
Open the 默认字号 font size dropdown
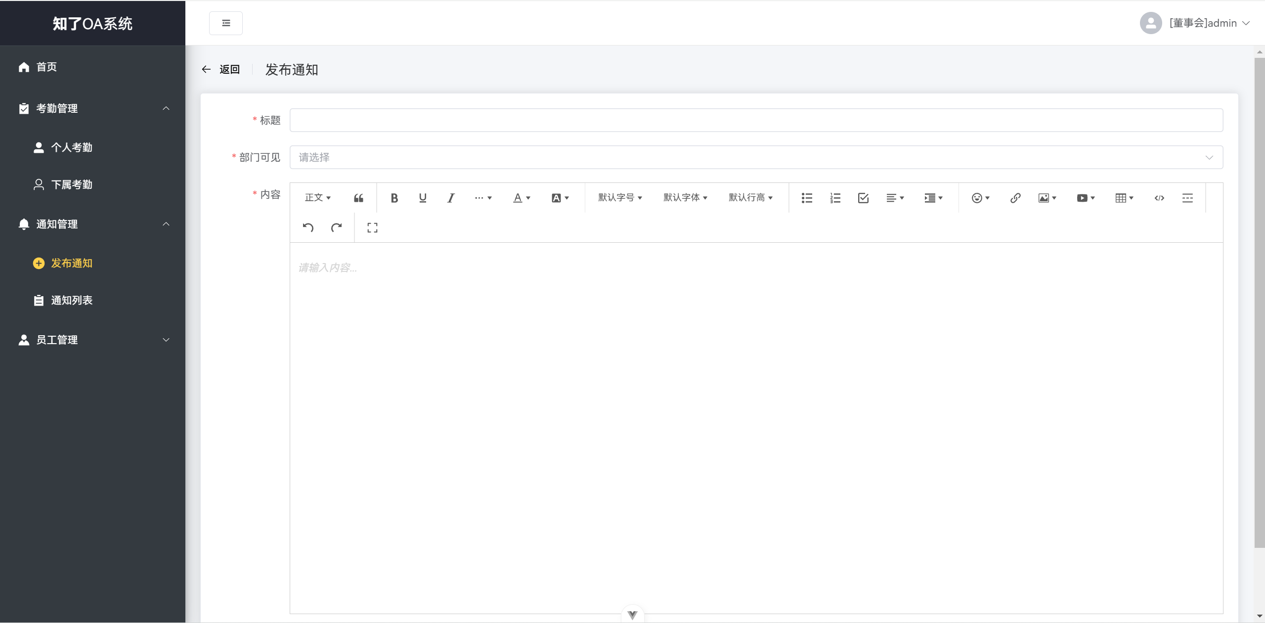pyautogui.click(x=620, y=198)
